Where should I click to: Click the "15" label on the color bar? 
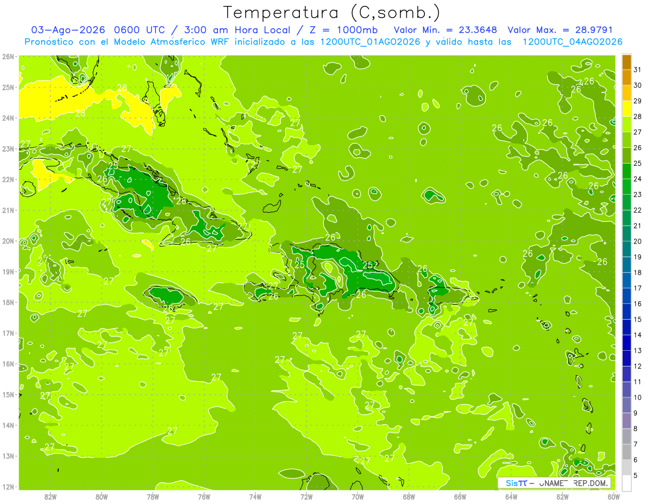pos(637,319)
